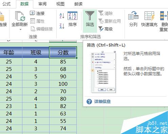Click the 清除 clear filter icon
This screenshot has width=168, height=134.
pyautogui.click(x=101, y=13)
